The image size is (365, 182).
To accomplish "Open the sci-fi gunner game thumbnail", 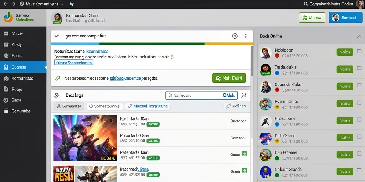I will [85, 138].
